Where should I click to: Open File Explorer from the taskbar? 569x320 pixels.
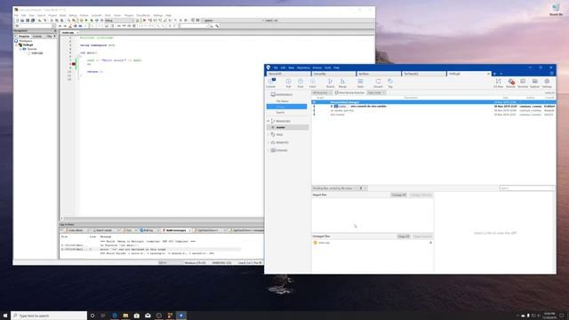tap(125, 316)
